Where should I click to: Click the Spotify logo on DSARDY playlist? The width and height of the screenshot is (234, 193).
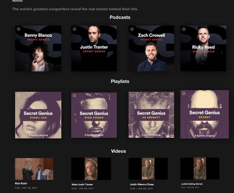(x=184, y=93)
